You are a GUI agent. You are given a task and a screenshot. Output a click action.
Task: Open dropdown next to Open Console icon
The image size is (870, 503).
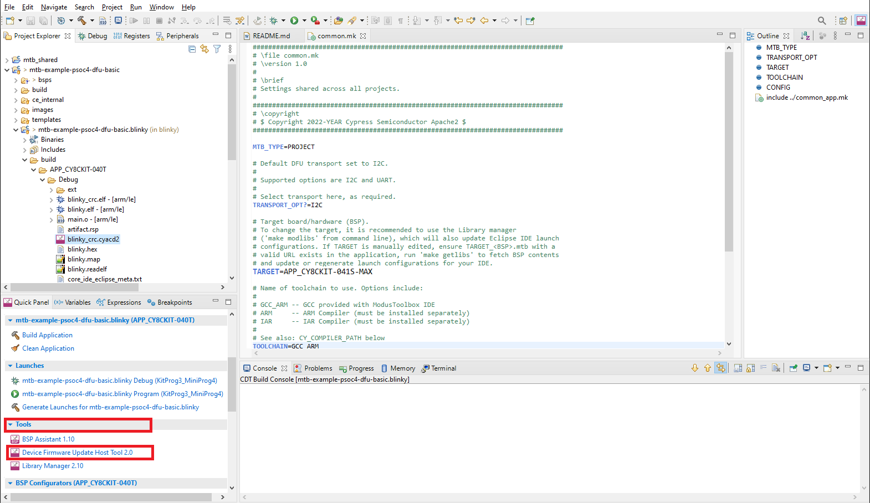[x=837, y=368]
